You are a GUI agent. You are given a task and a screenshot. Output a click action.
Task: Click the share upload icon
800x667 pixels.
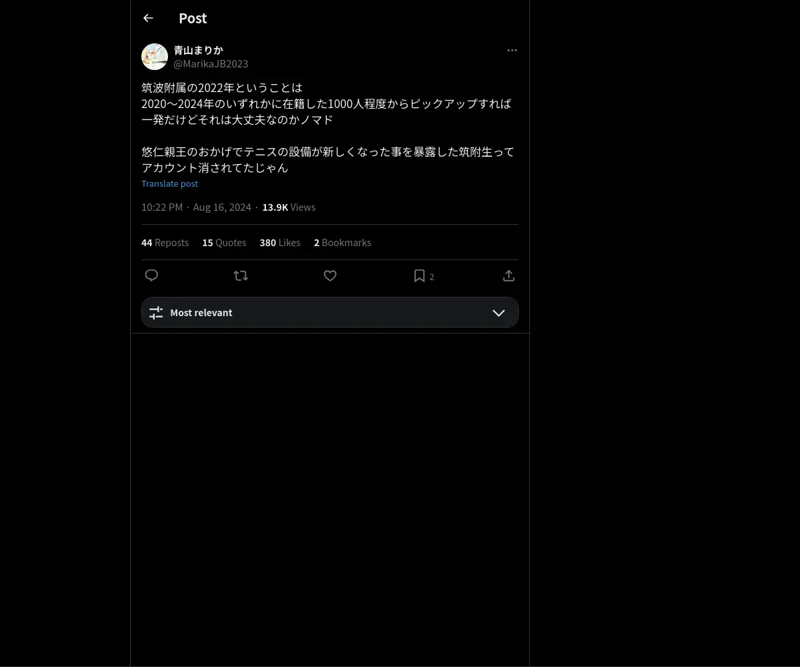click(509, 275)
